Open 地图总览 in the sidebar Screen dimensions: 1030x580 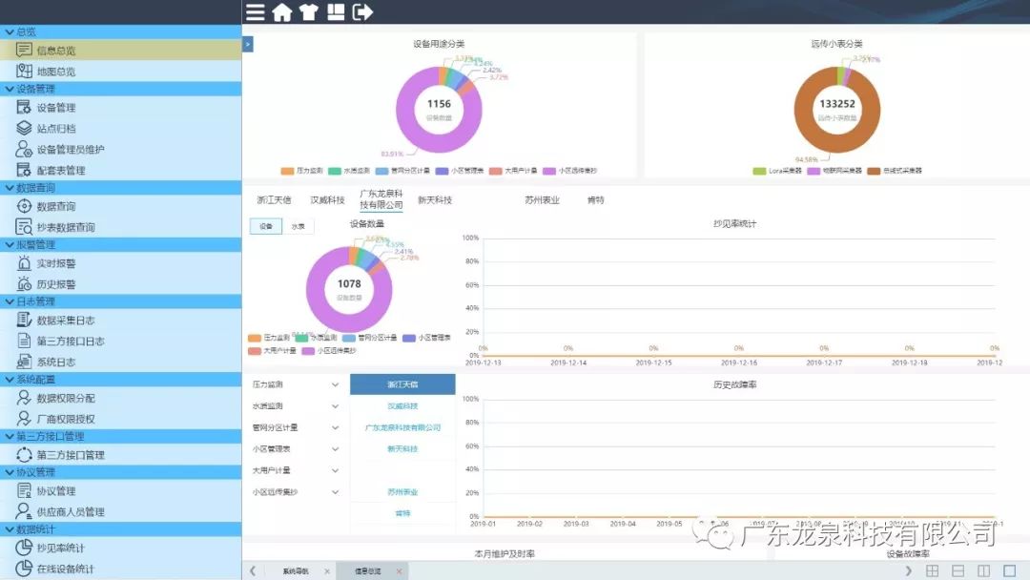coord(55,72)
